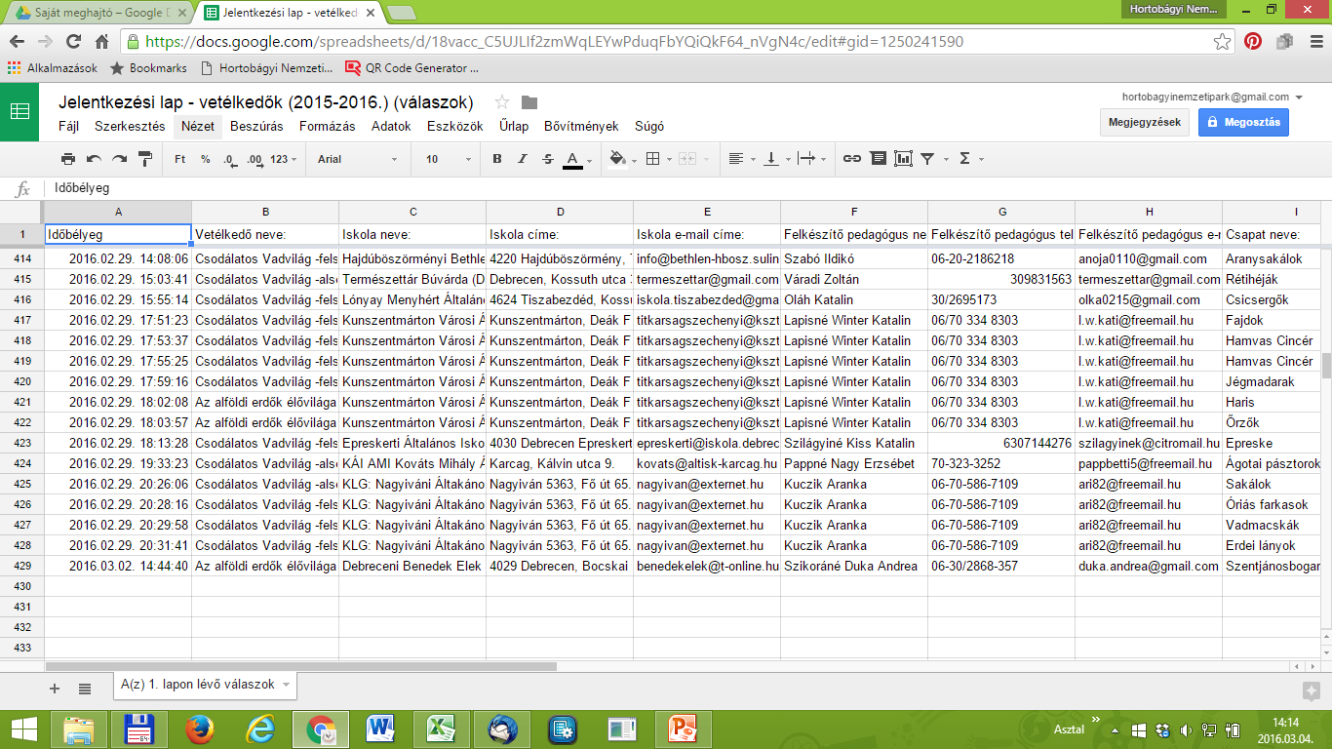Format cells as currency (Ft)
The image size is (1332, 749).
coord(180,159)
